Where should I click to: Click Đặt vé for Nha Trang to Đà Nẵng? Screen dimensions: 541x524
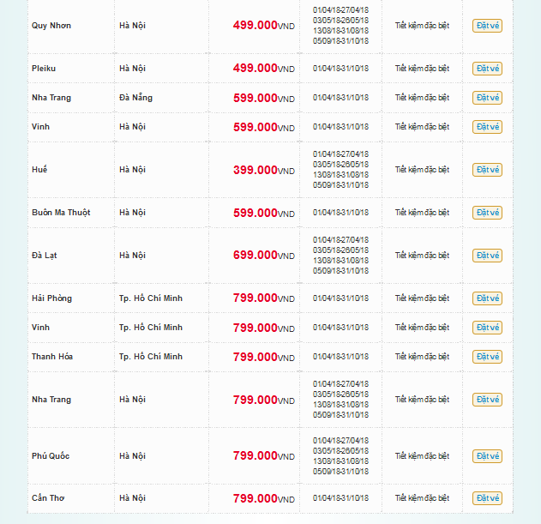[487, 98]
